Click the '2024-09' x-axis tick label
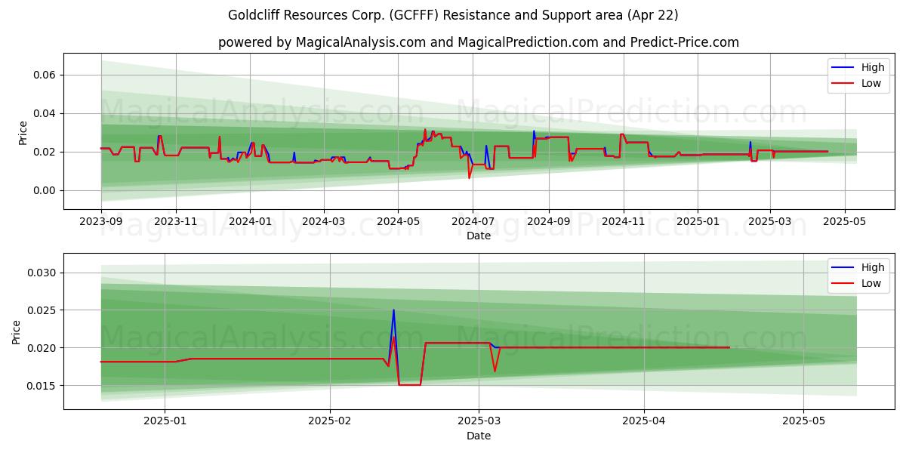Screen dimensions: 906x453 coord(548,222)
